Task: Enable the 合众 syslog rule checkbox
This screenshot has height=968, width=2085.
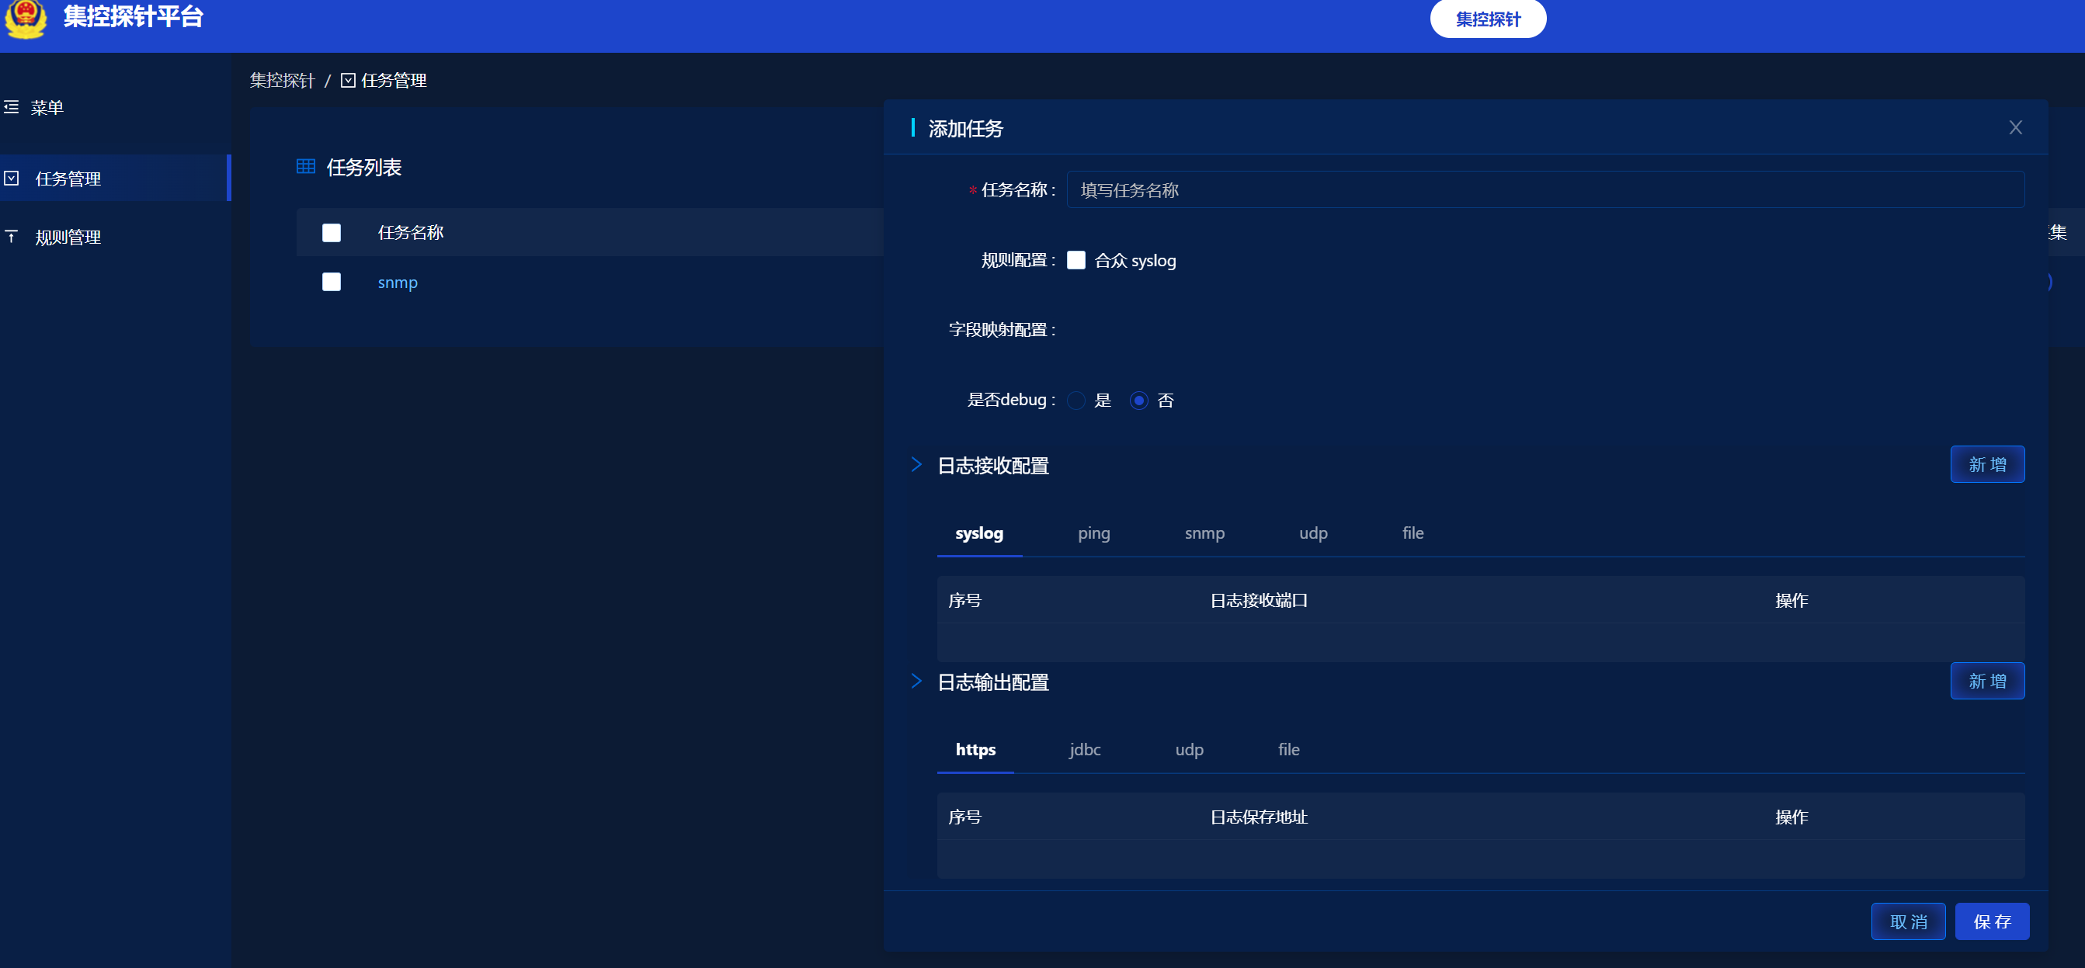Action: coord(1076,260)
